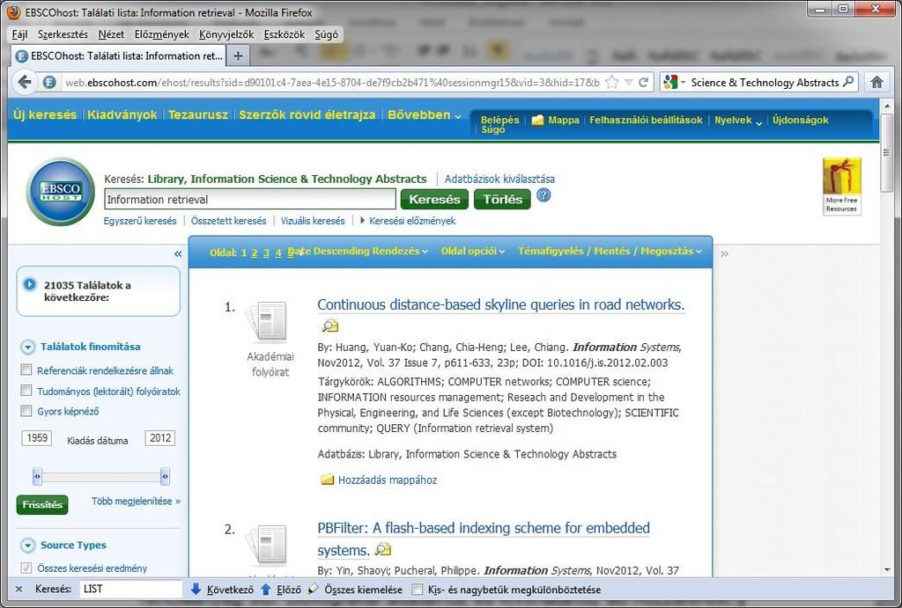Preview PBFilter result with magnifier icon
902x608 pixels.
click(383, 549)
